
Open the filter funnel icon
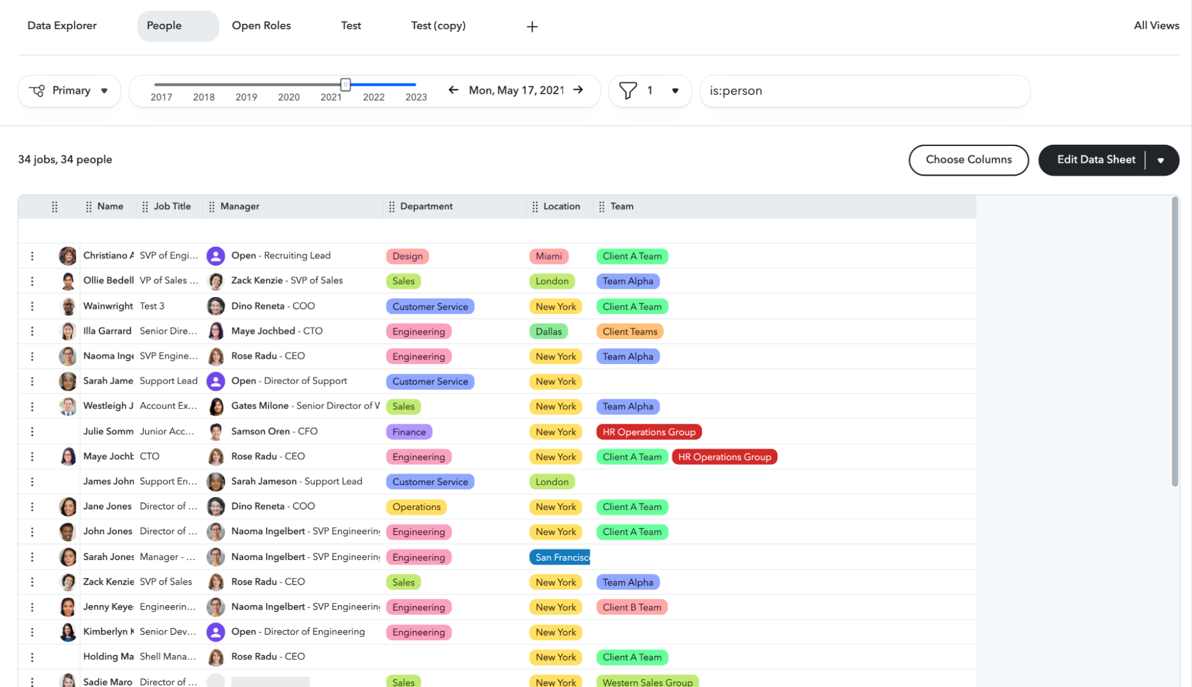click(628, 91)
